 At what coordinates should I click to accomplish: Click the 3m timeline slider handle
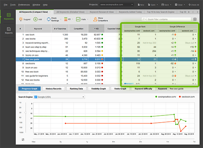(140, 139)
